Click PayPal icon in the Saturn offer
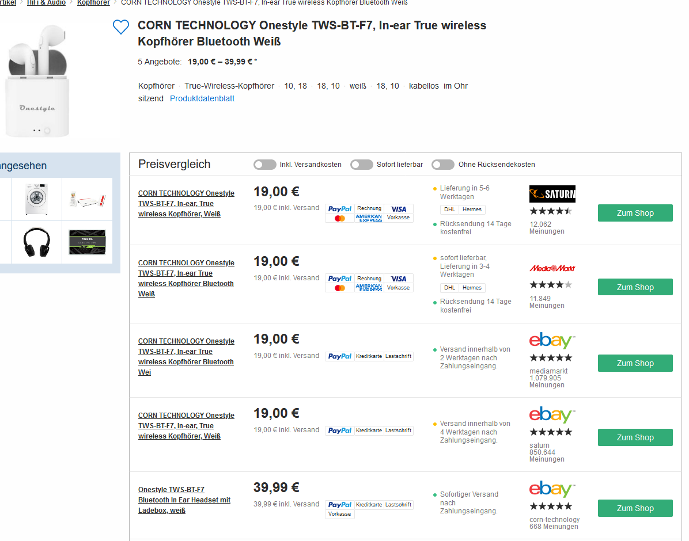 pos(340,209)
